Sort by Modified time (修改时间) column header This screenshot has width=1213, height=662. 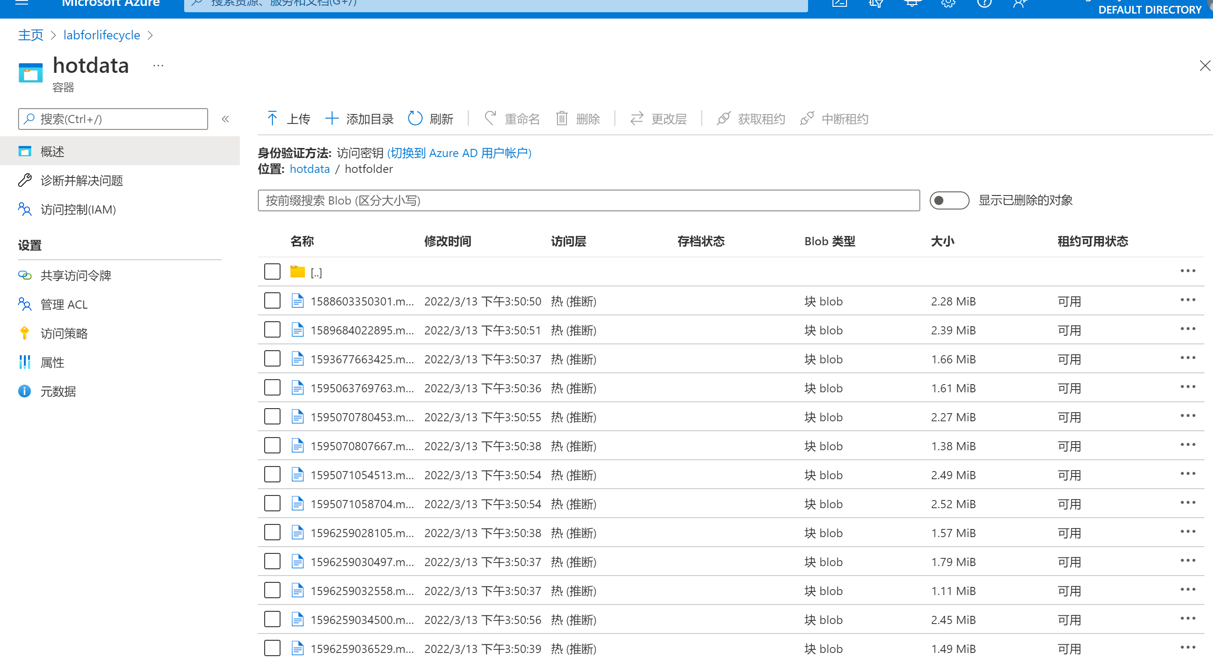(x=448, y=241)
